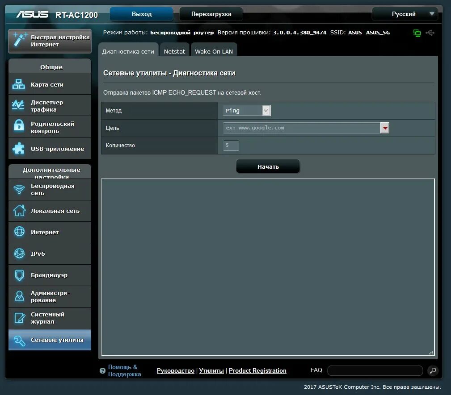This screenshot has height=395, width=451.
Task: Click the Брандмауэр shield icon
Action: click(x=19, y=275)
